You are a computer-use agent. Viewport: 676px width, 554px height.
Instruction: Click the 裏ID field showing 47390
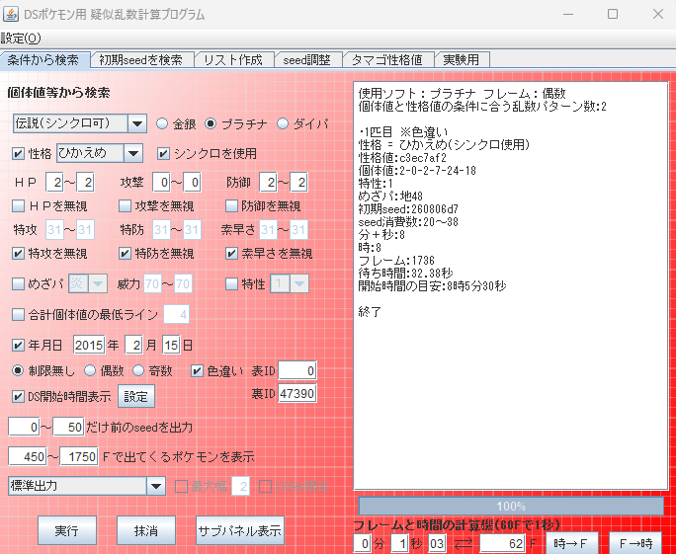(297, 394)
